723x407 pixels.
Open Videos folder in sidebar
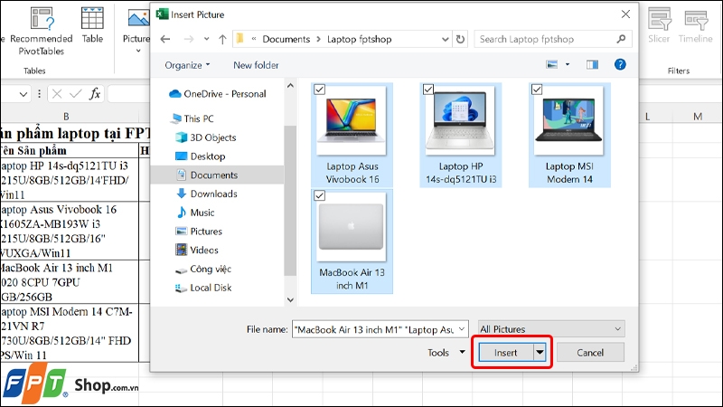pos(197,251)
